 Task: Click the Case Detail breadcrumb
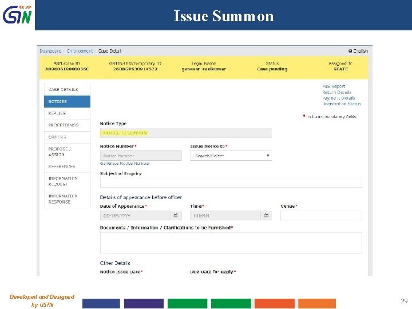click(110, 51)
